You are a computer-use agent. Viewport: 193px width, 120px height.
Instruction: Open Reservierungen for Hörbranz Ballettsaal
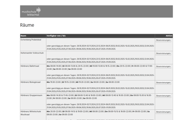[163, 67]
